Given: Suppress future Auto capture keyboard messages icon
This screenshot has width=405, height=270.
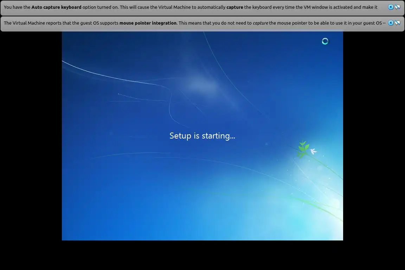Looking at the screenshot, I should point(398,7).
